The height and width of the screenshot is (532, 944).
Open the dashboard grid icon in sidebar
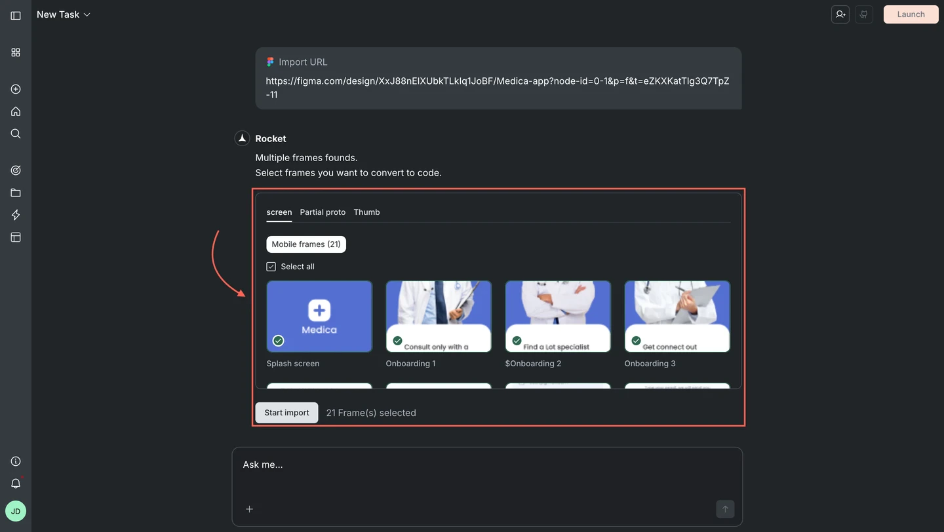coord(16,52)
